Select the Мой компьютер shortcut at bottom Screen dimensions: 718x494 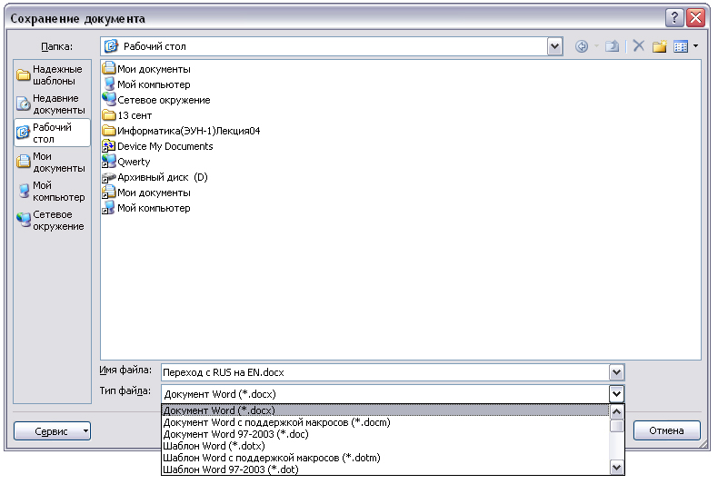tap(146, 208)
